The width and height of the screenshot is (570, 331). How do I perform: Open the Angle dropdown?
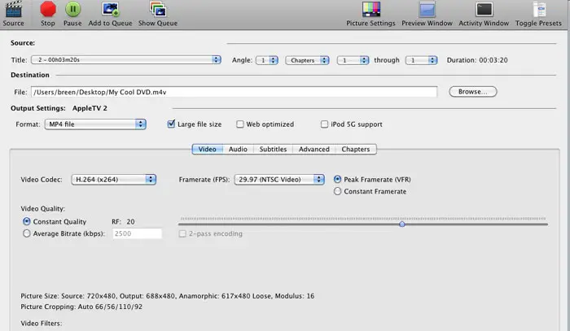[267, 60]
